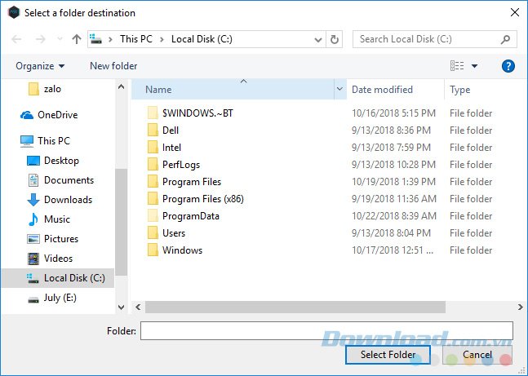Open the view options dropdown arrow
The width and height of the screenshot is (528, 376).
tap(475, 66)
